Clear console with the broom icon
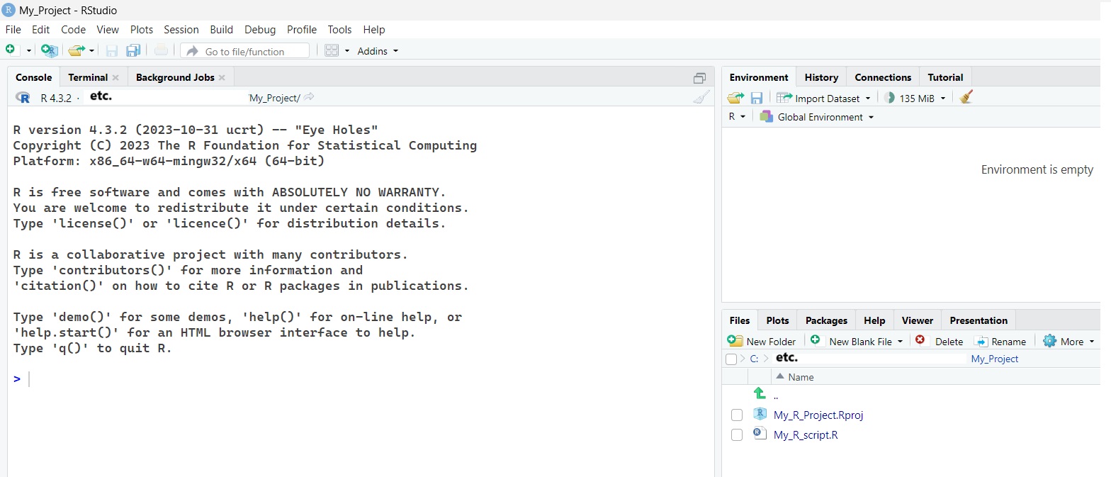This screenshot has height=477, width=1111. pyautogui.click(x=701, y=98)
